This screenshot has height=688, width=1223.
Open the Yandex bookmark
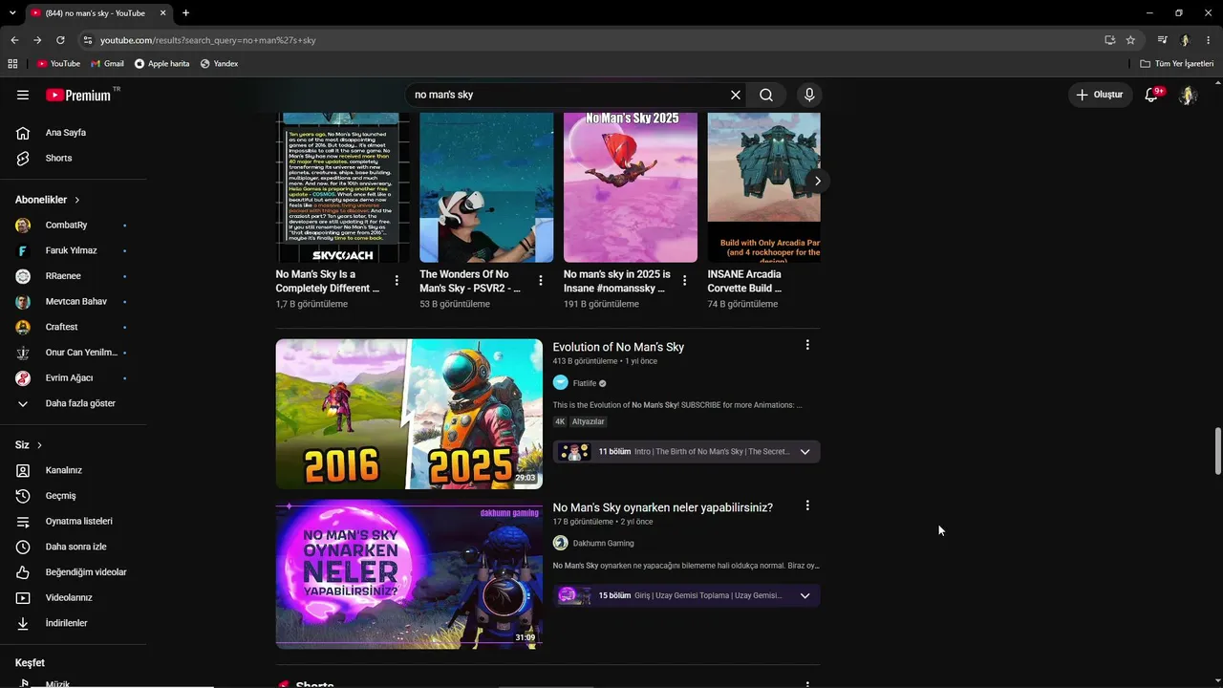point(219,64)
